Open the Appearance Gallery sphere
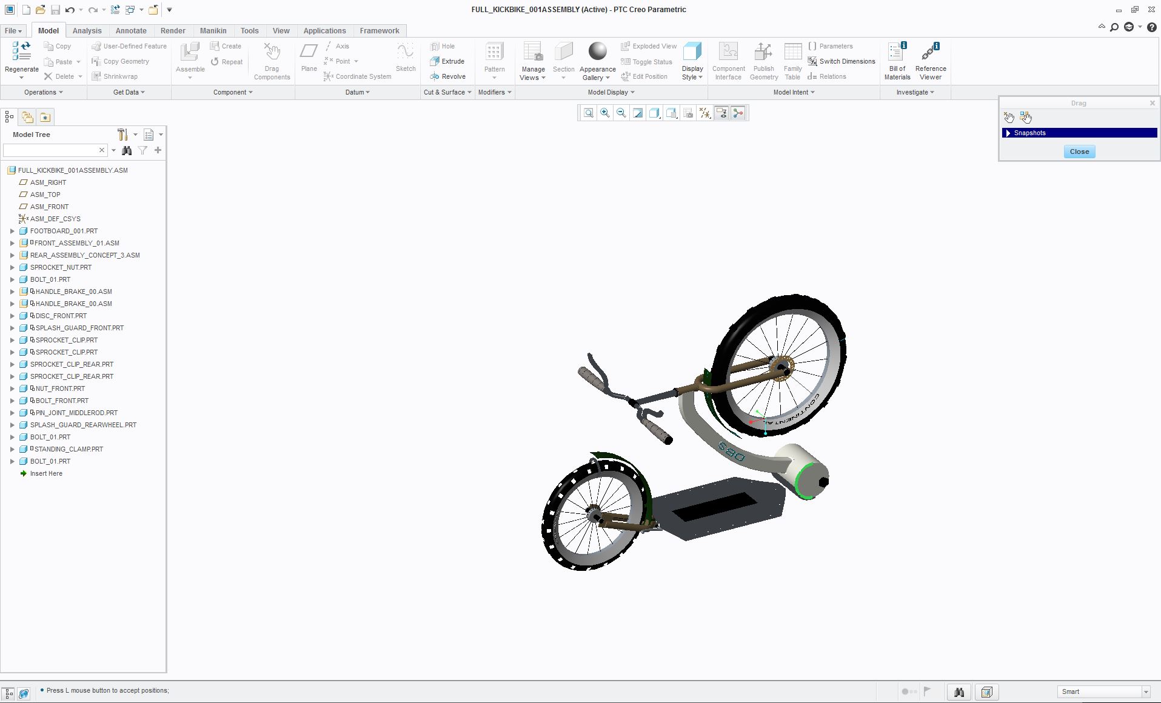Viewport: 1161px width, 703px height. 597,52
